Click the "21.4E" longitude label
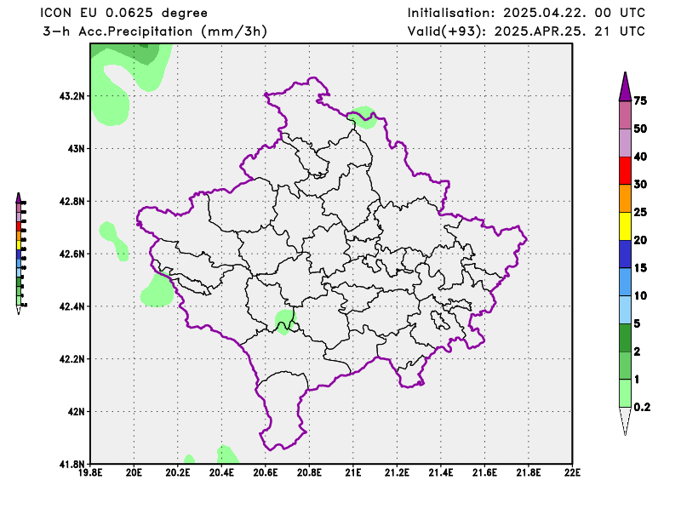 point(441,472)
